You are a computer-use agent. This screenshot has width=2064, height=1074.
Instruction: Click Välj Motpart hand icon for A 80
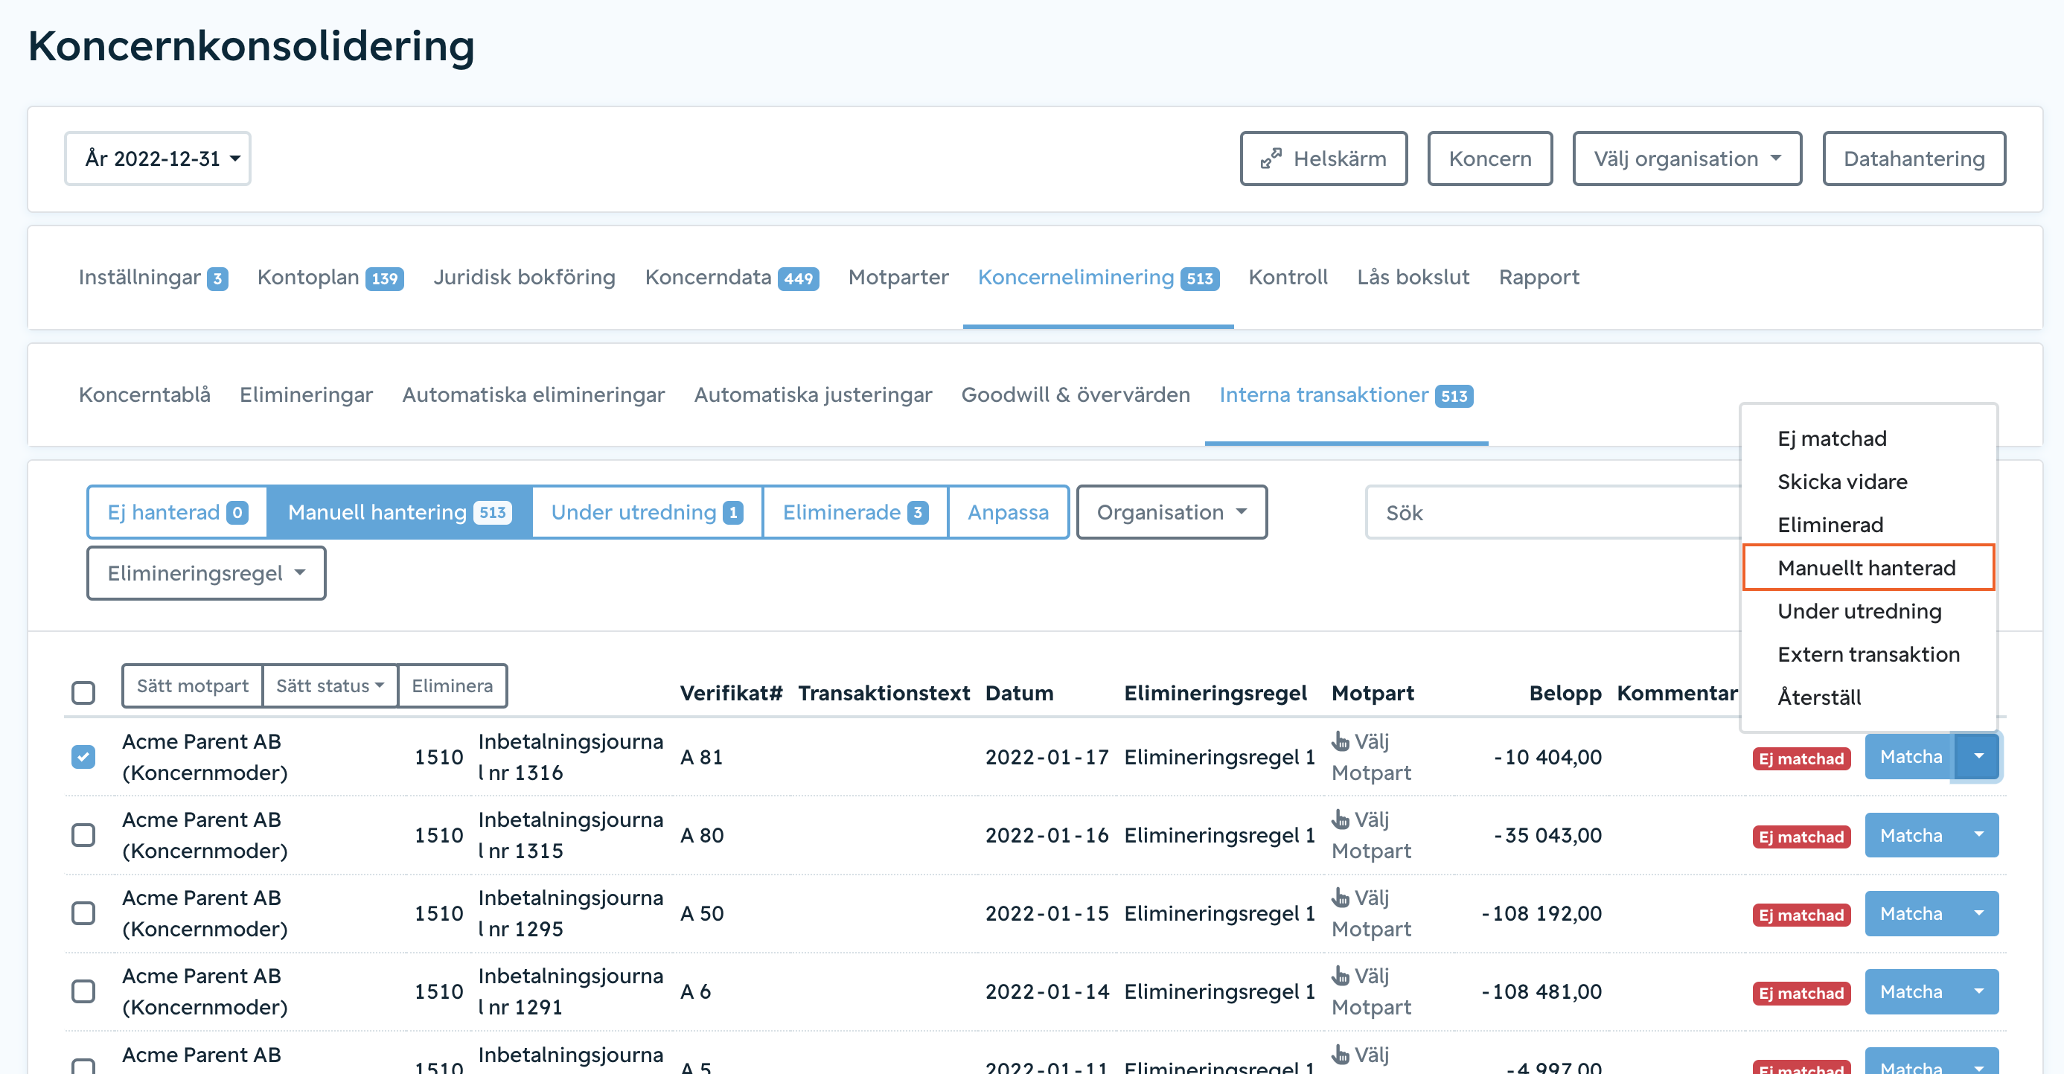[1341, 819]
